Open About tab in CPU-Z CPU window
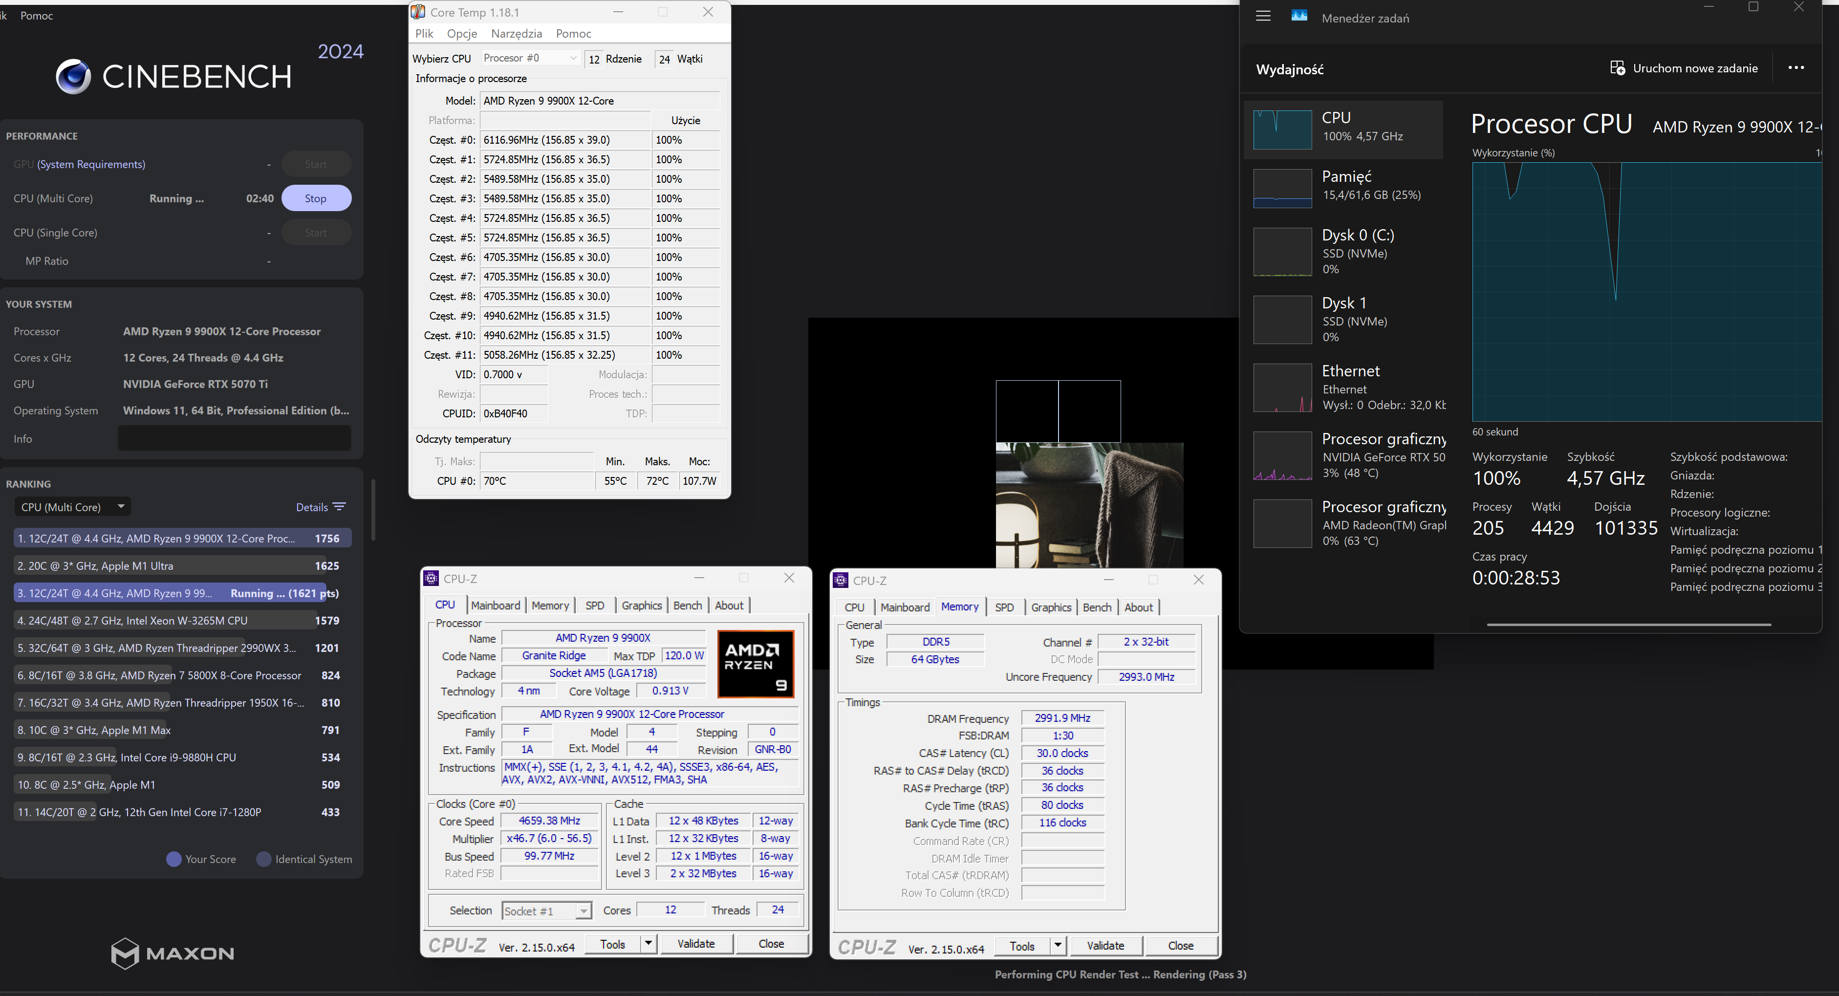 pos(729,605)
